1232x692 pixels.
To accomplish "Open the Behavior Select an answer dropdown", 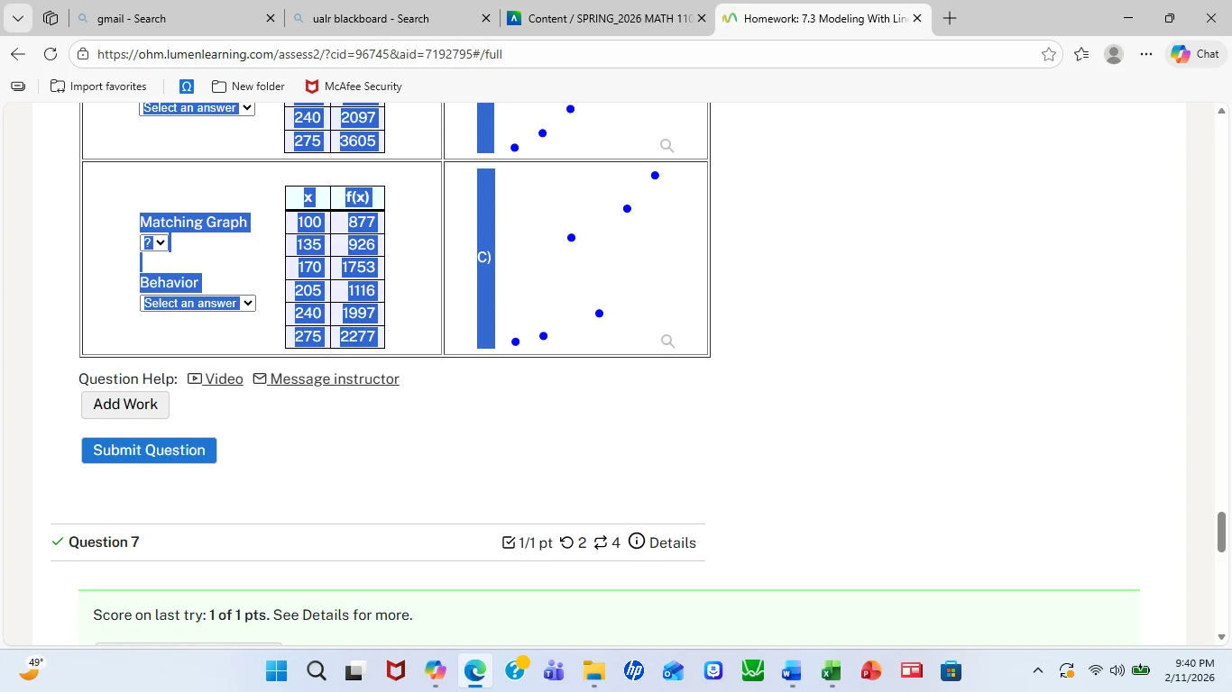I will pos(197,303).
